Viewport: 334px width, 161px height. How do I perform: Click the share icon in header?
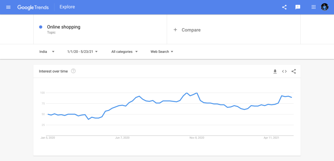pyautogui.click(x=284, y=7)
